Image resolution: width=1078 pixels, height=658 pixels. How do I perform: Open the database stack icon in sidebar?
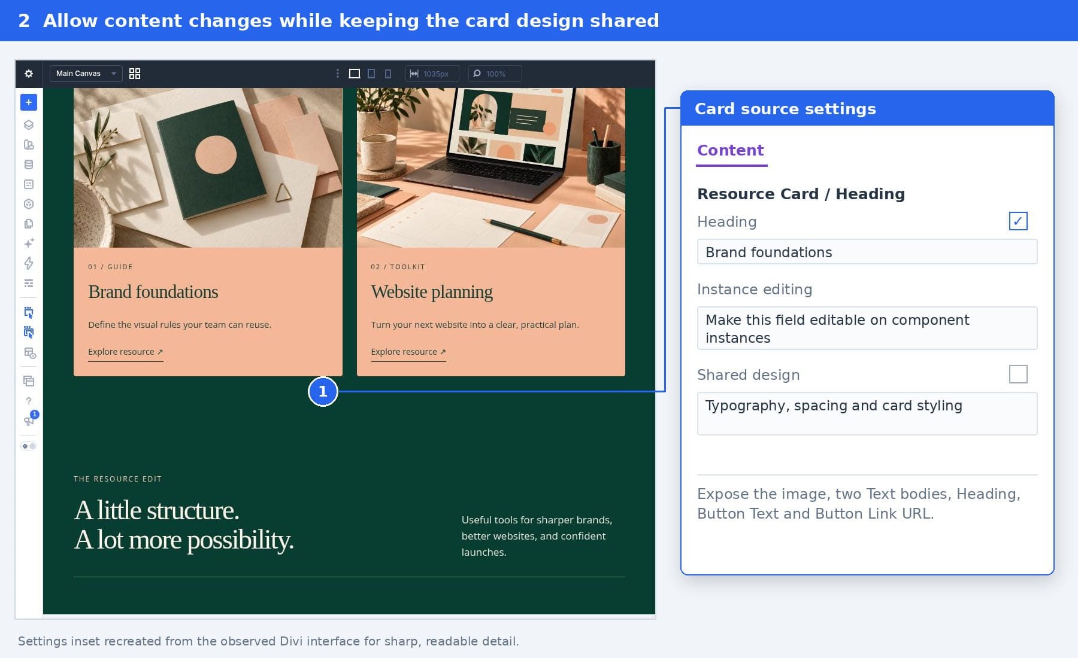point(29,164)
